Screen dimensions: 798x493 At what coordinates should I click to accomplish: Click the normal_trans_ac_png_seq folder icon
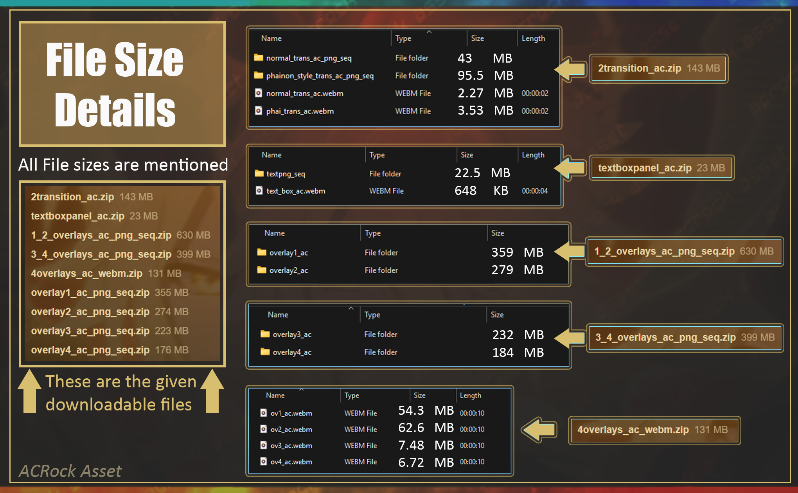click(259, 58)
